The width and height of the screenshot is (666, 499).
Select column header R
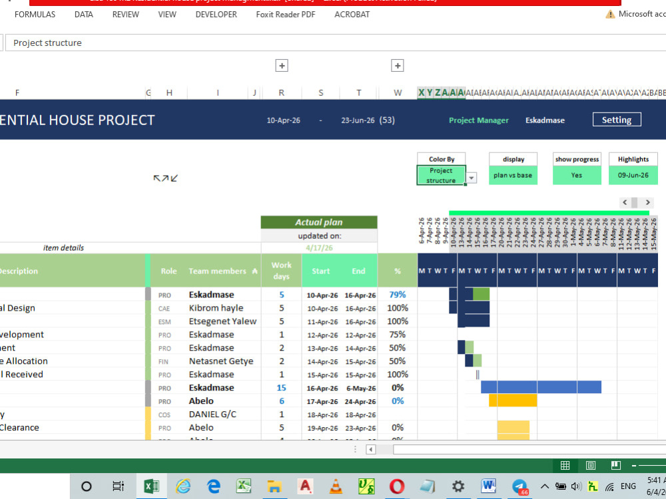coord(281,92)
